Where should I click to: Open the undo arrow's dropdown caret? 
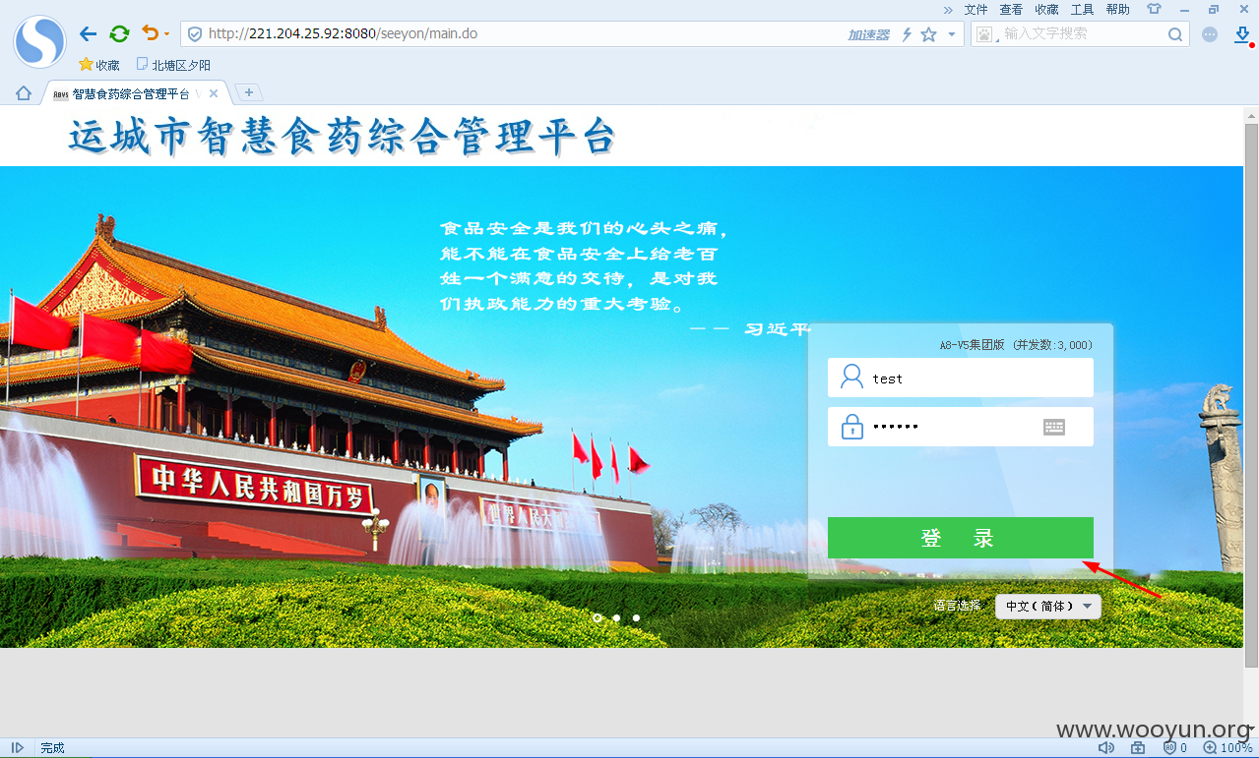click(166, 34)
